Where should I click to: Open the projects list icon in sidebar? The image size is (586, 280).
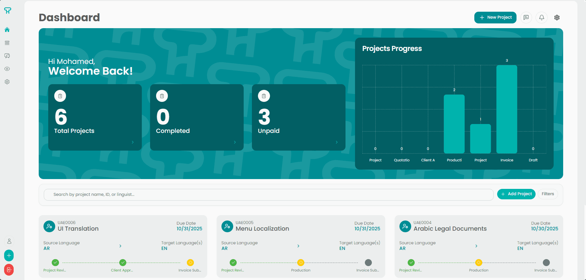[7, 43]
